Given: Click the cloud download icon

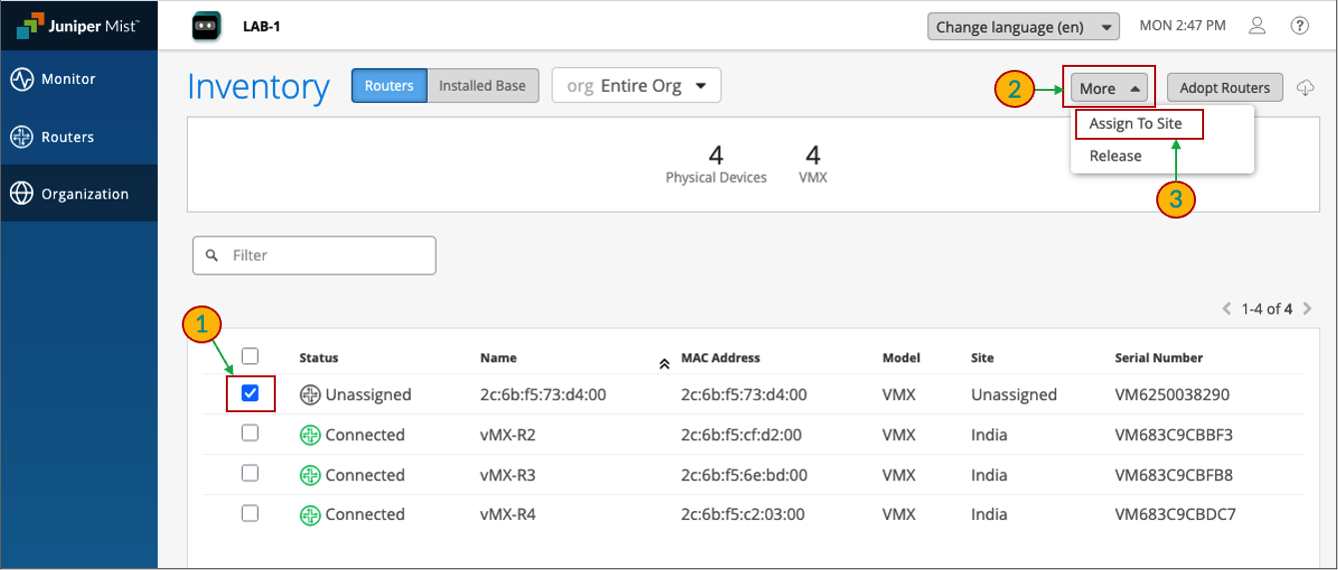Looking at the screenshot, I should click(x=1305, y=88).
